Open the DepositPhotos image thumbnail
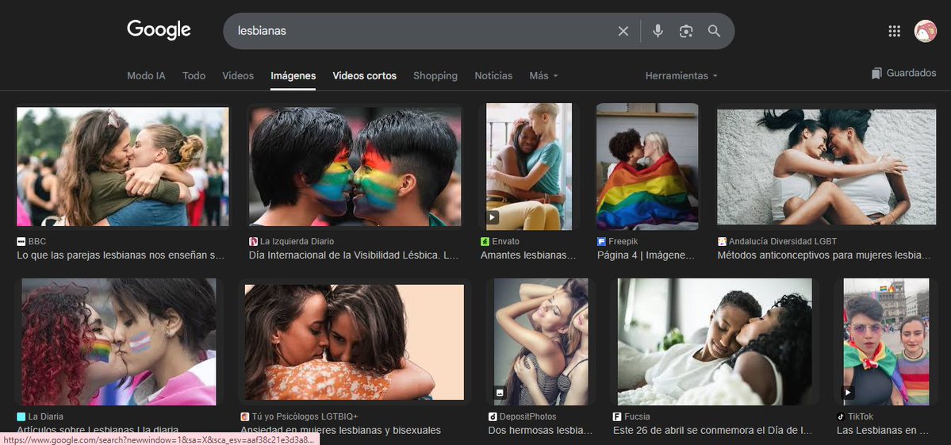Image resolution: width=951 pixels, height=445 pixels. [x=541, y=342]
